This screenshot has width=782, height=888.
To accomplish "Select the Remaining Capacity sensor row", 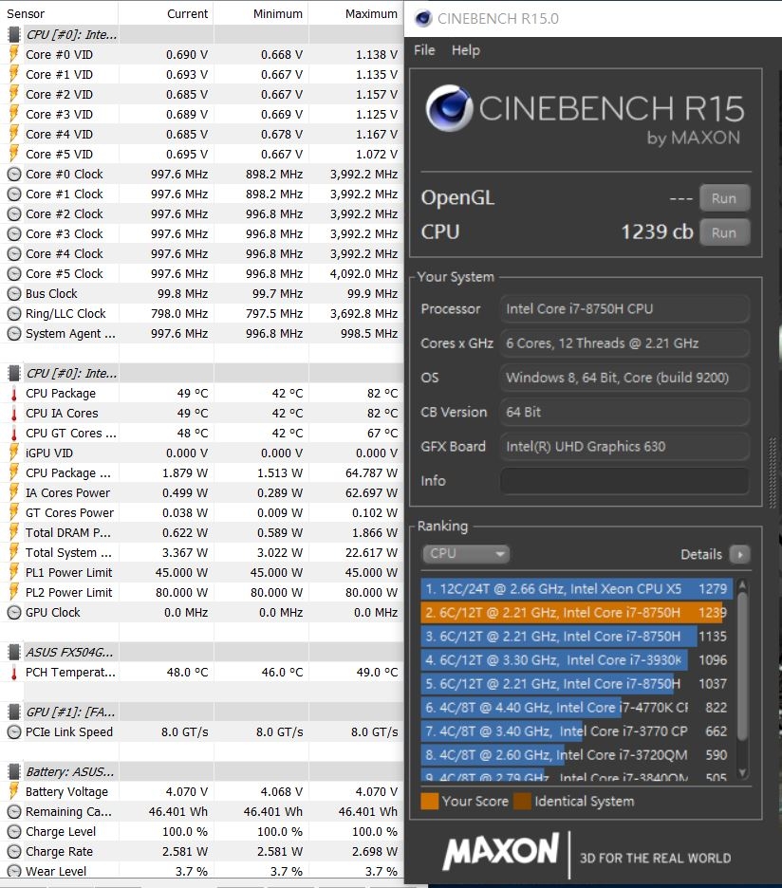I will pos(202,811).
